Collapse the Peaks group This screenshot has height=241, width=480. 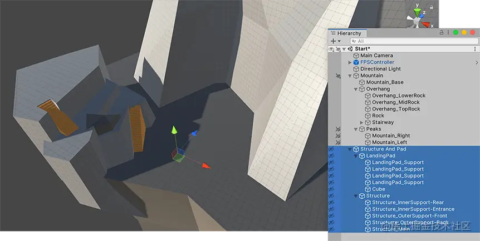click(x=356, y=129)
